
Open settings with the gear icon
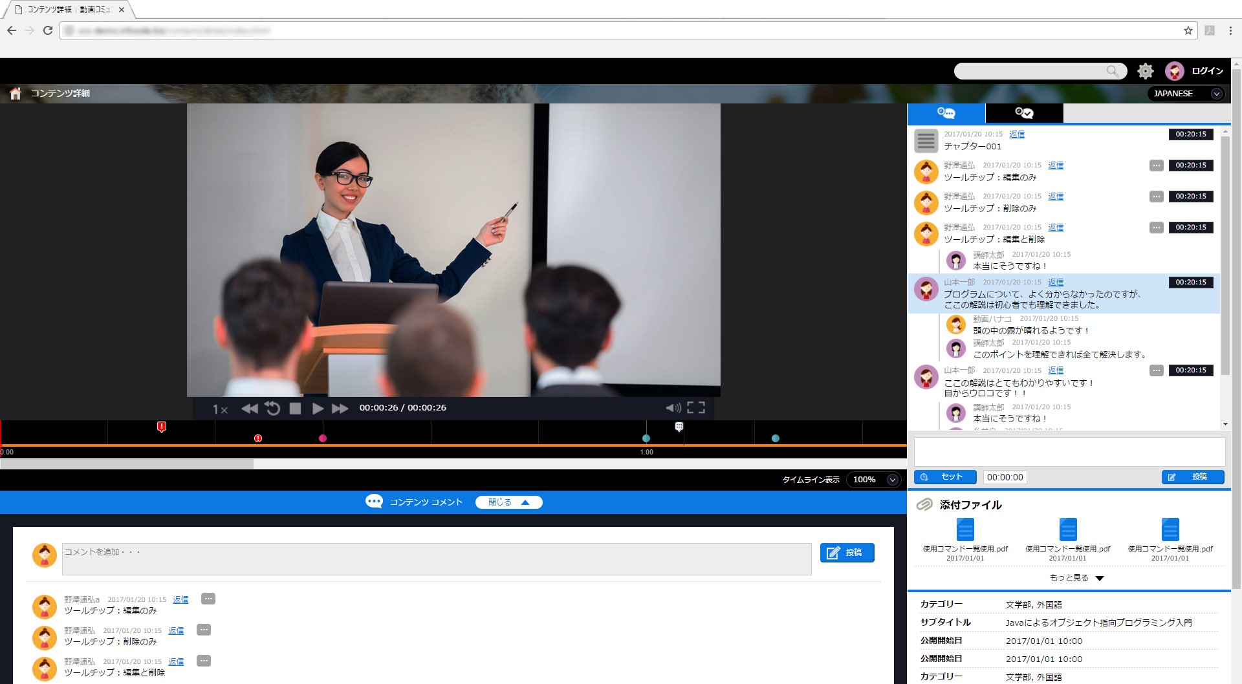click(x=1145, y=71)
